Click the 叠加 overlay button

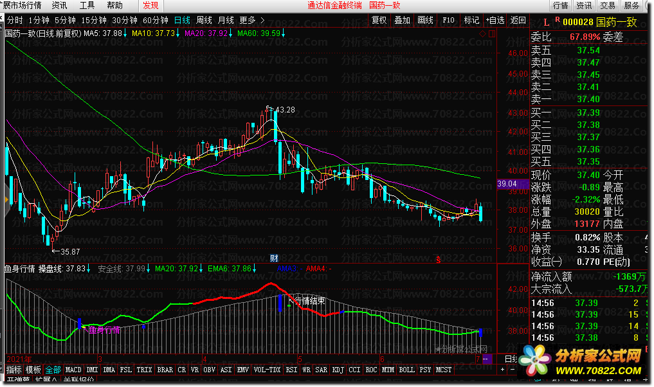[x=402, y=20]
